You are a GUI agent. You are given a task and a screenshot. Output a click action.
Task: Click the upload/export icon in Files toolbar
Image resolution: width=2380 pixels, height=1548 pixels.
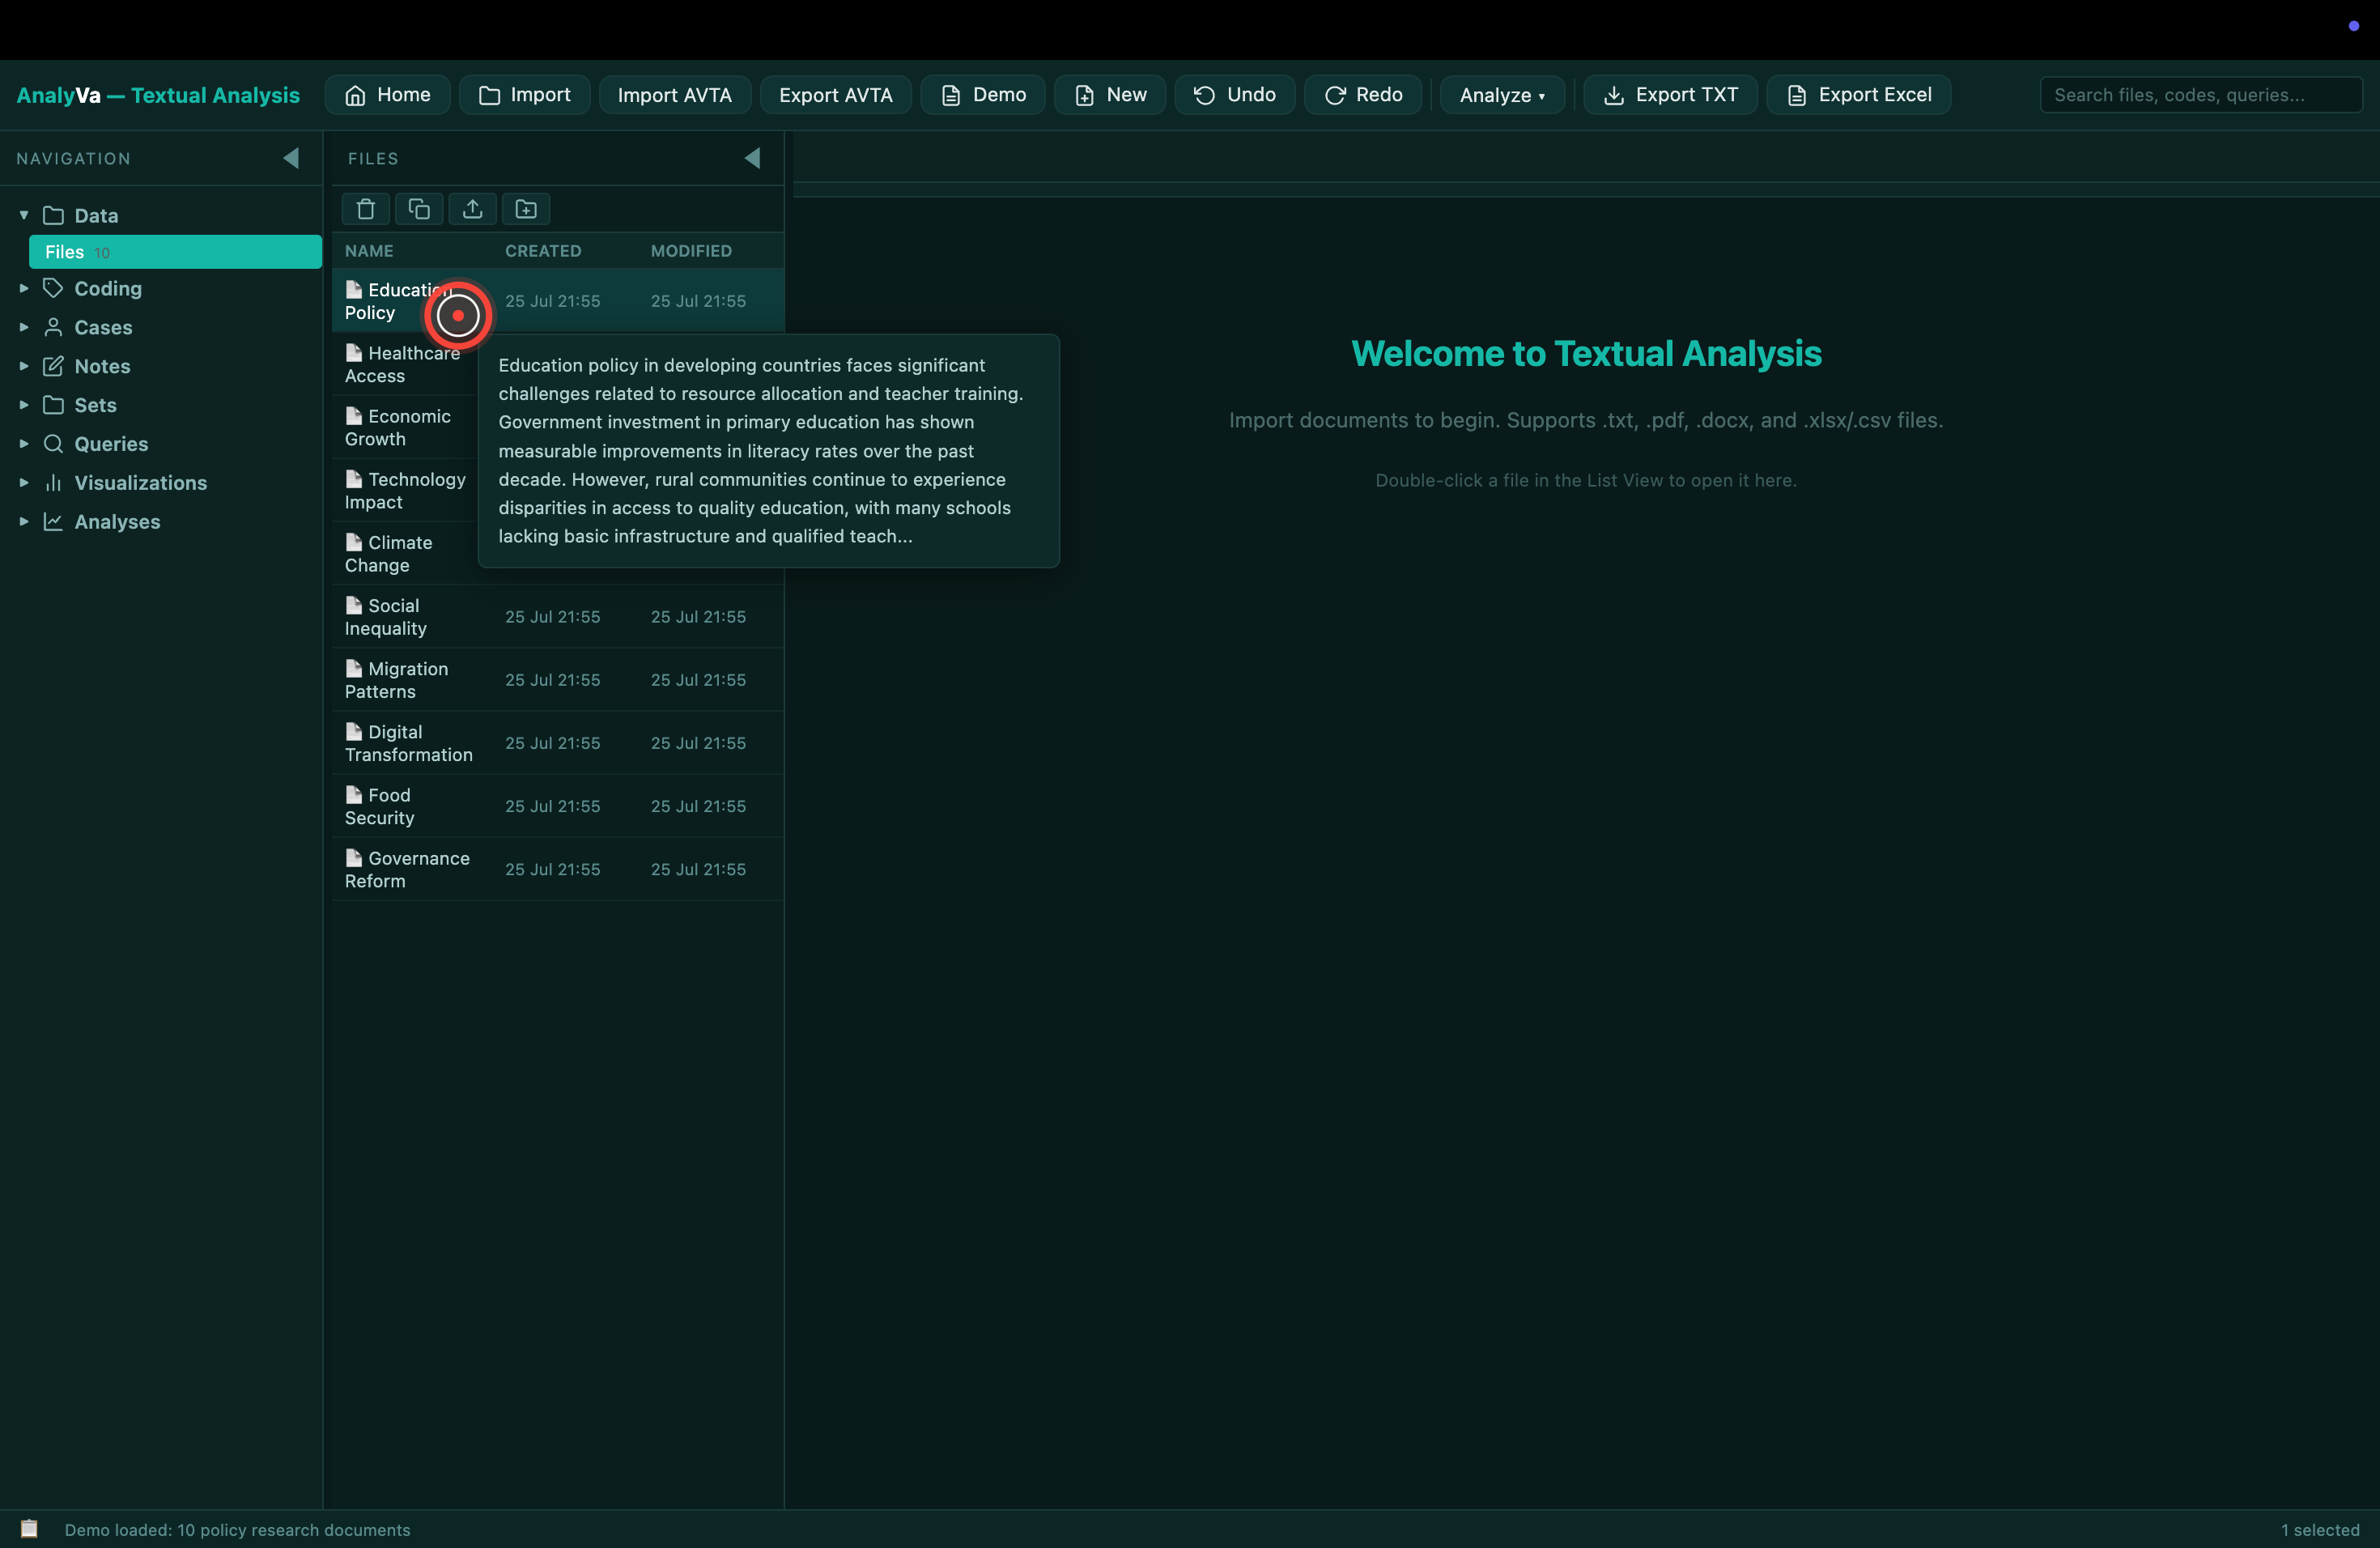tap(472, 209)
